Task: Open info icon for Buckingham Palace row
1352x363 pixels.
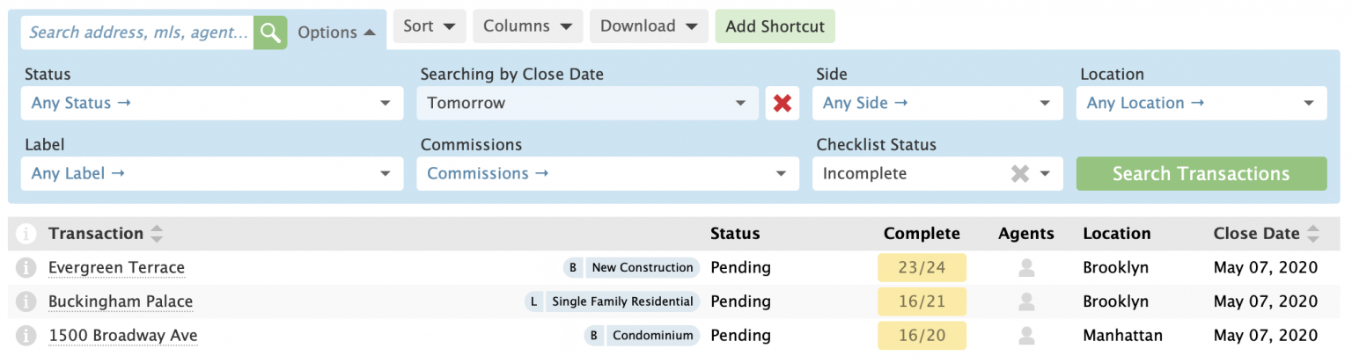Action: point(27,301)
